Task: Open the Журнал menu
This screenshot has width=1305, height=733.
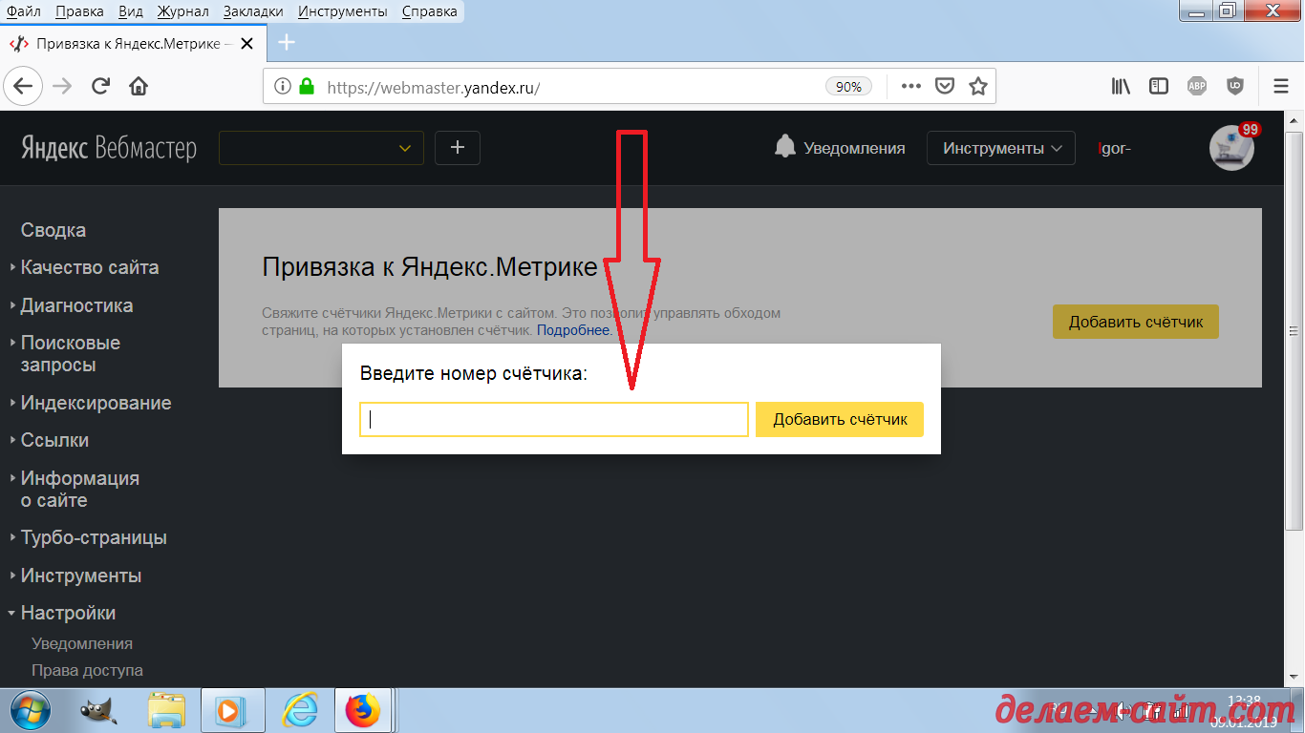Action: coord(182,11)
